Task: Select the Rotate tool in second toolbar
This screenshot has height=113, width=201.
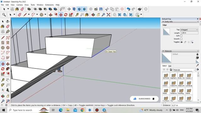Action: click(x=66, y=15)
